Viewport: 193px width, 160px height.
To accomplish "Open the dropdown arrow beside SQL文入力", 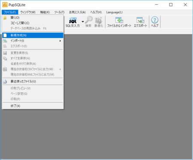I will pos(83,22).
